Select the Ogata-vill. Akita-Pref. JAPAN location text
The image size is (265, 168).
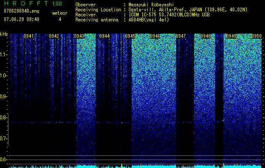click(x=188, y=10)
